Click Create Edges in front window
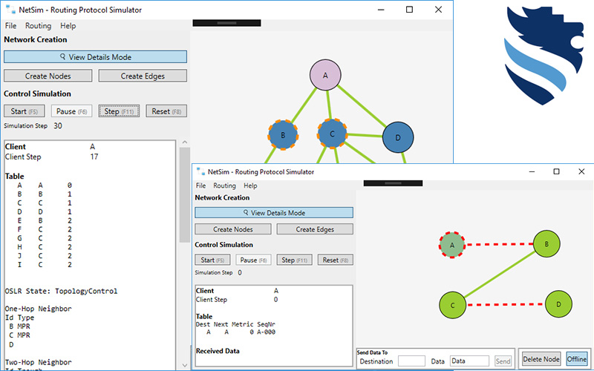 [315, 229]
